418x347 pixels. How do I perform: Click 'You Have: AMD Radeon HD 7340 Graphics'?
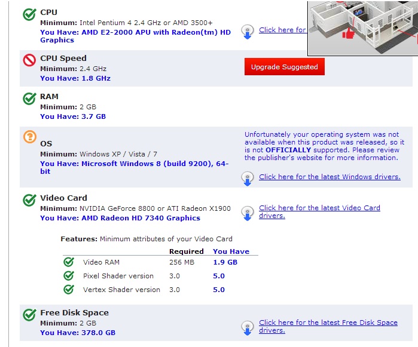click(120, 218)
